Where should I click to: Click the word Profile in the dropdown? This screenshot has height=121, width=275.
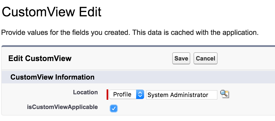point(122,95)
